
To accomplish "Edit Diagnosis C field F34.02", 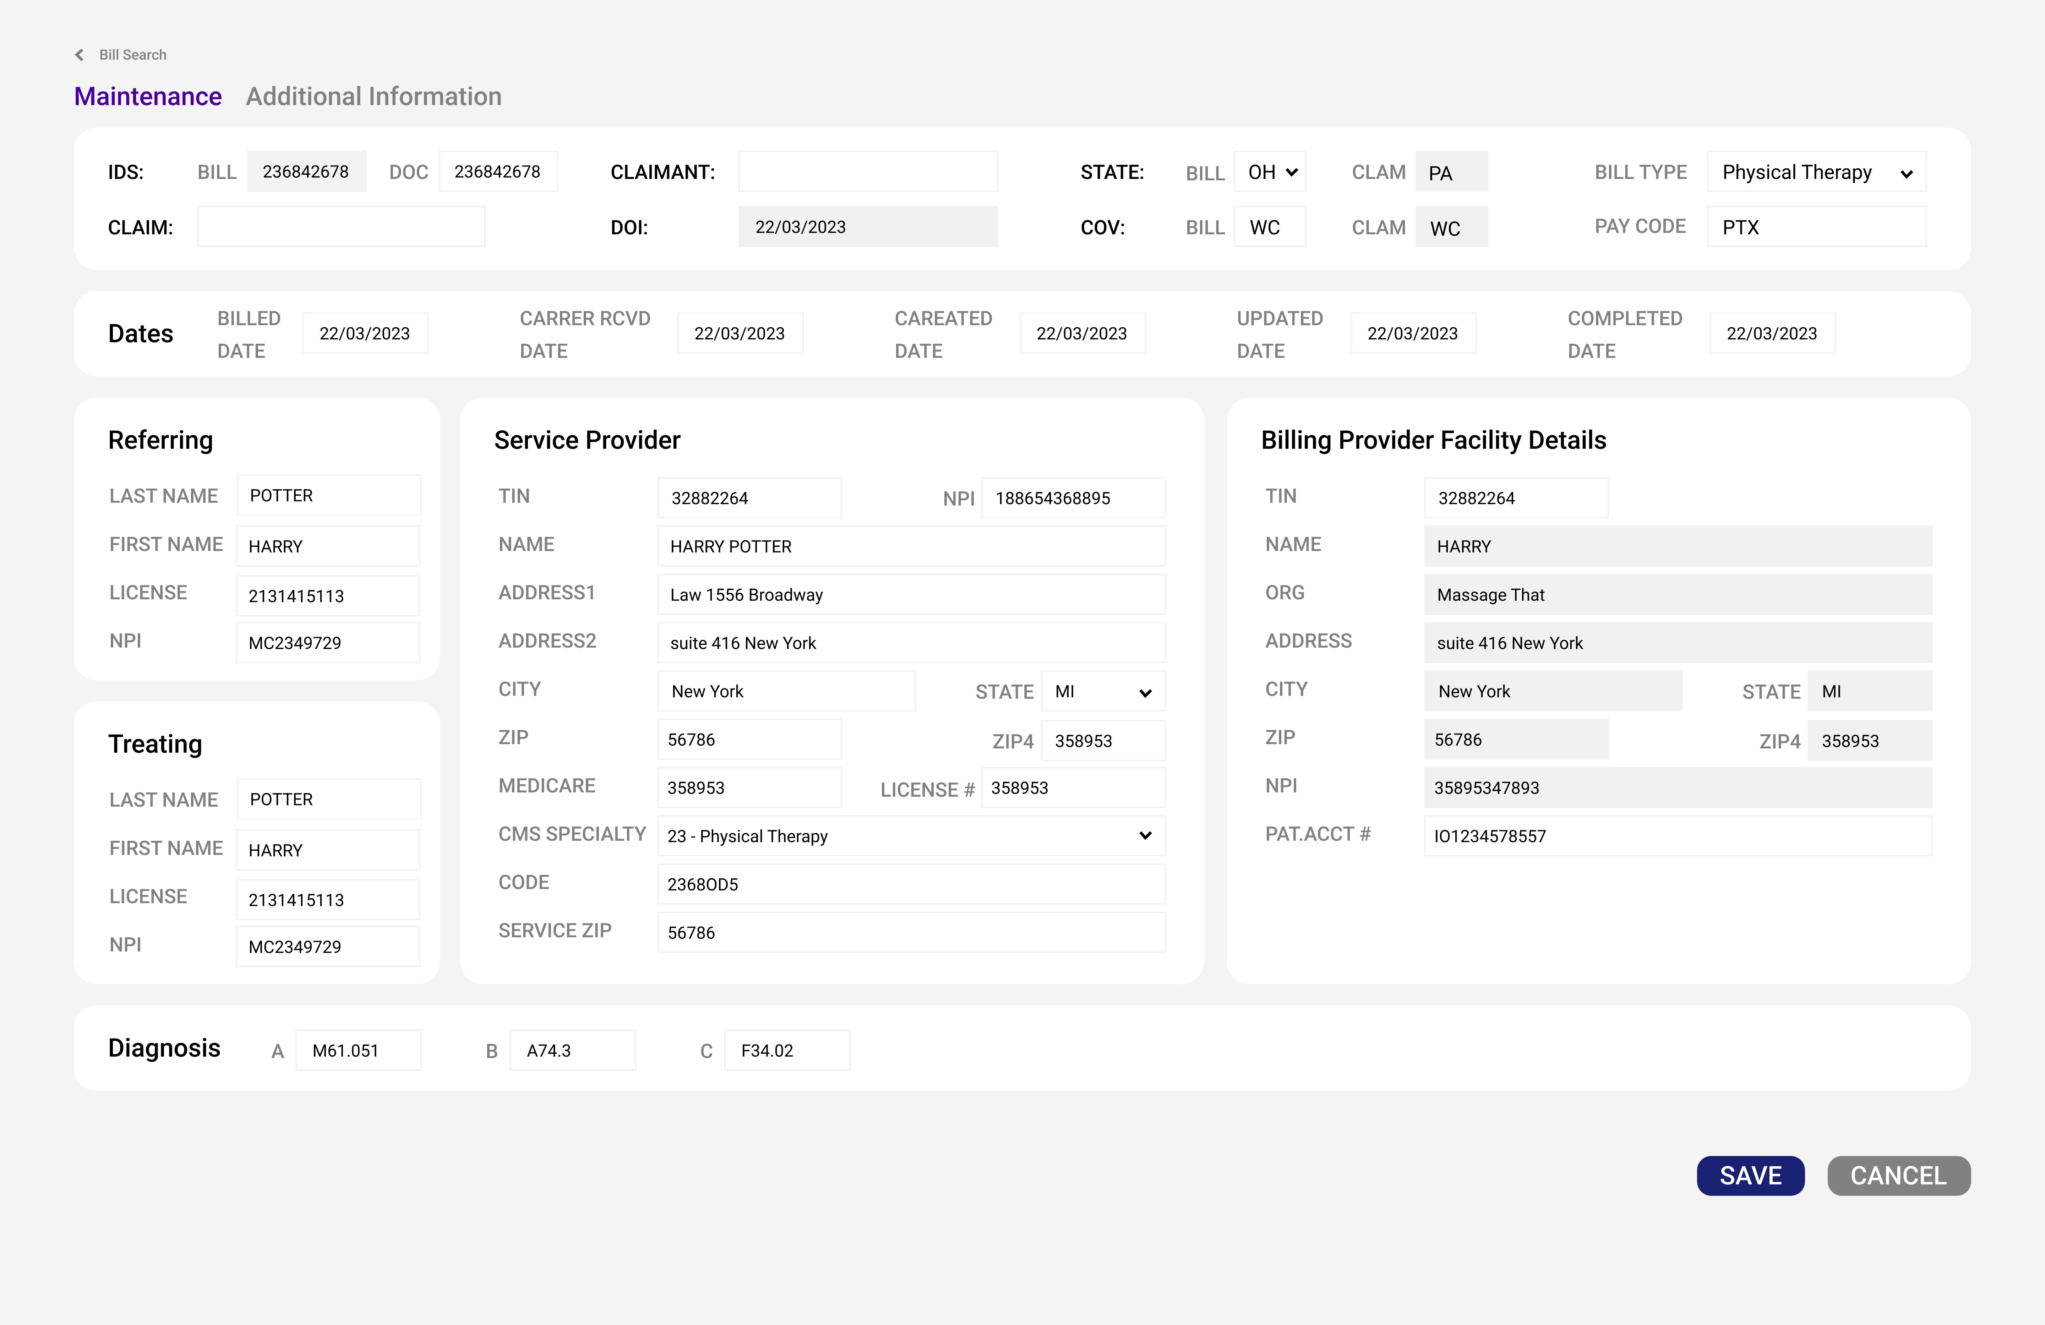I will [787, 1050].
